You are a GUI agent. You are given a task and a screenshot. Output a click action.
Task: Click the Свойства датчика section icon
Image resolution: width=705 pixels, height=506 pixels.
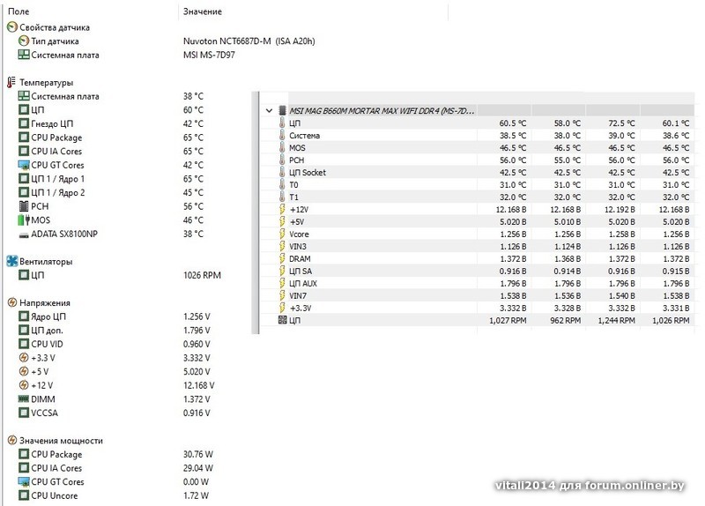[12, 27]
